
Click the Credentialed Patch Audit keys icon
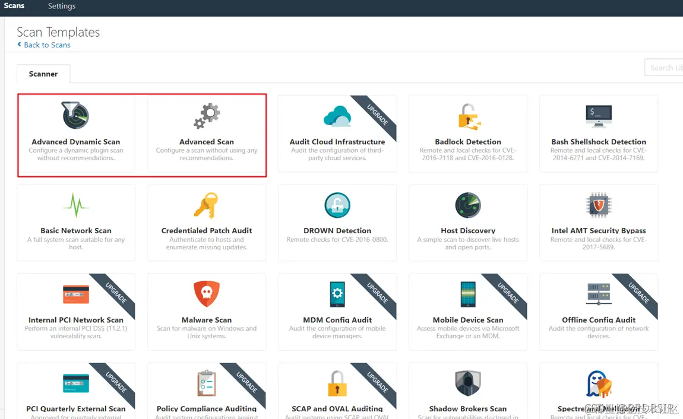[206, 205]
